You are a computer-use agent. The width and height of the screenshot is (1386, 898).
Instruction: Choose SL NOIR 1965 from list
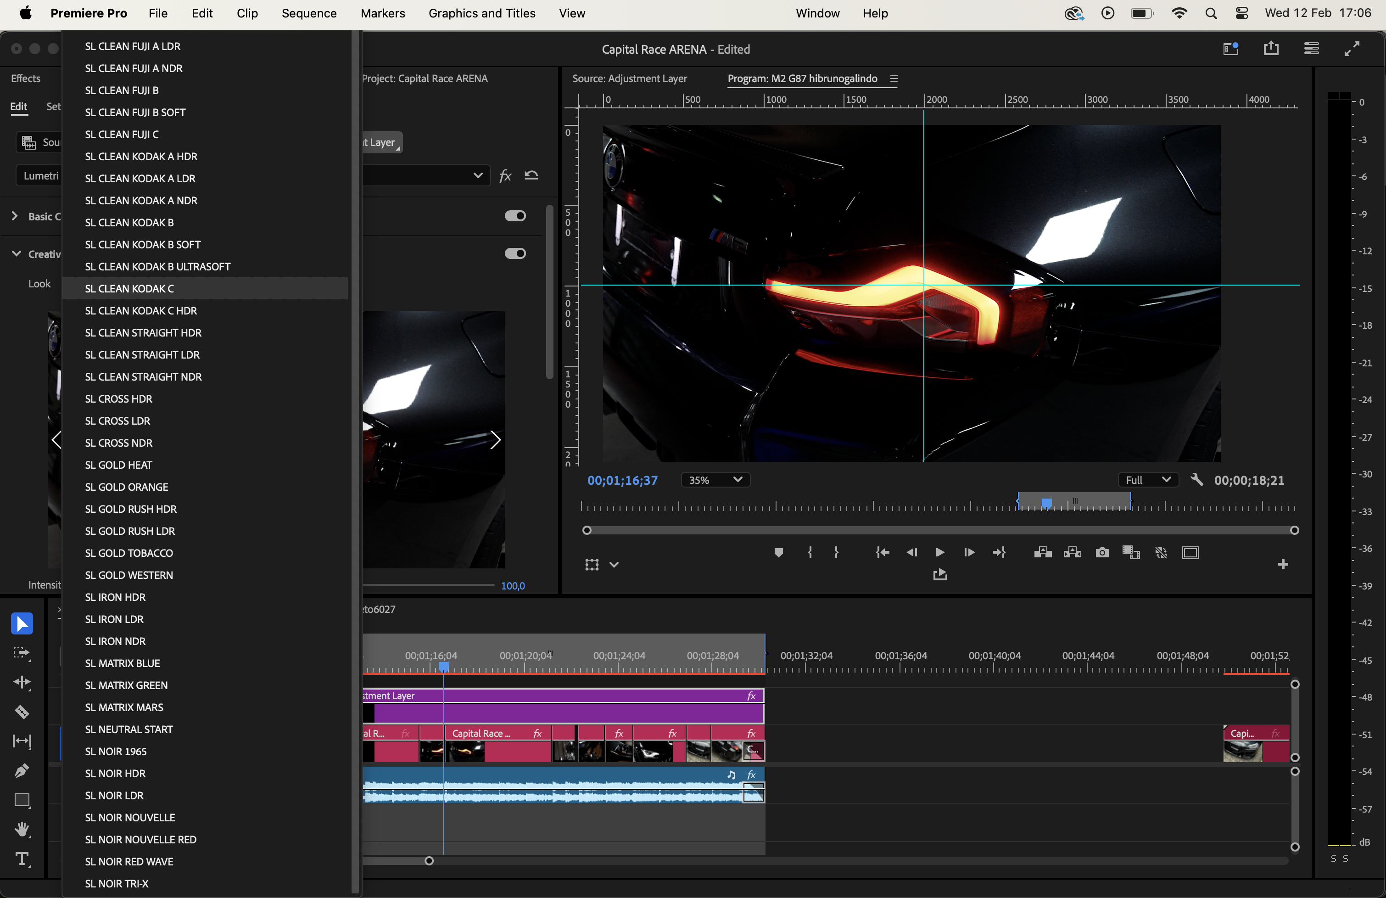coord(115,751)
